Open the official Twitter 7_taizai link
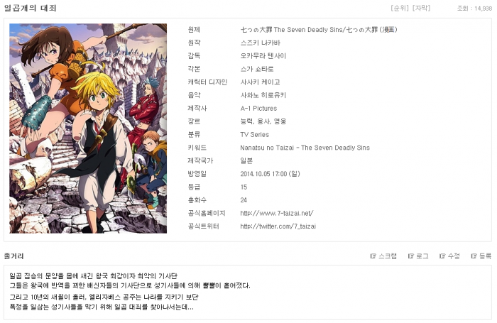This screenshot has height=323, width=497. tap(278, 226)
